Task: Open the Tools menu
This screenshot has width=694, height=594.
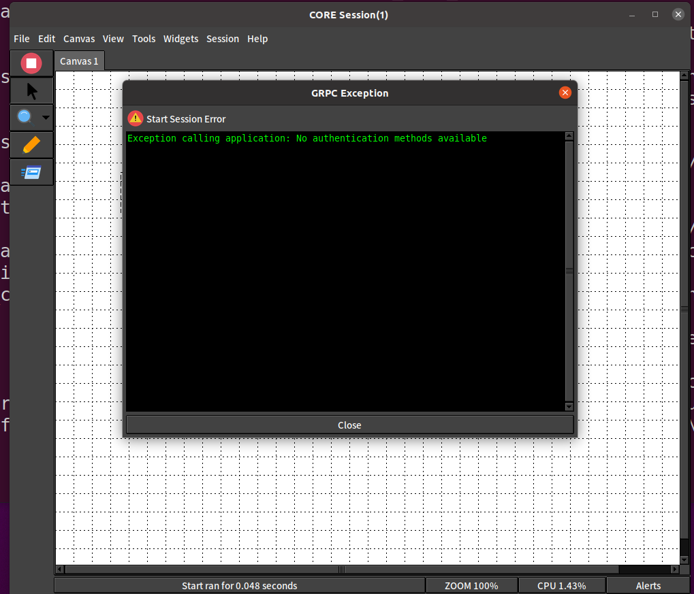Action: point(144,39)
